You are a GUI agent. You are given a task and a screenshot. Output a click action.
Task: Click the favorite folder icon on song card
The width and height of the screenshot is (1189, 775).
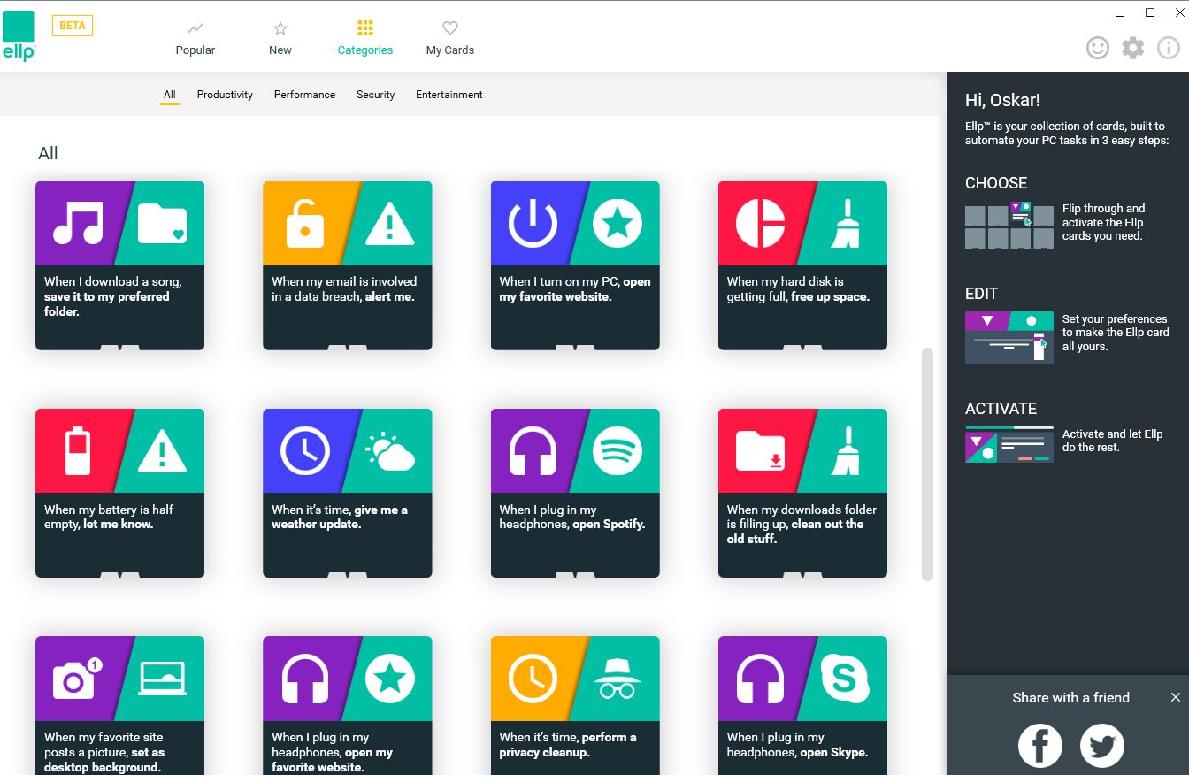(x=163, y=224)
